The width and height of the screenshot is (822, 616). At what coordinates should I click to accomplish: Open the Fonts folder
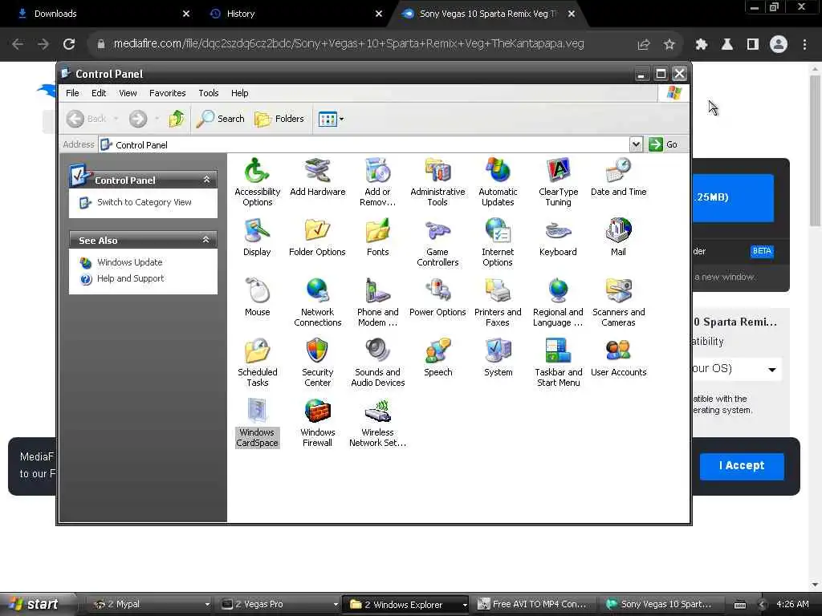(377, 237)
